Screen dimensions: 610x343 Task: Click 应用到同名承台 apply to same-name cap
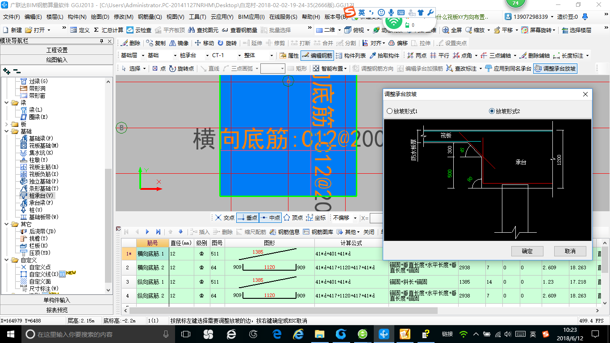508,68
